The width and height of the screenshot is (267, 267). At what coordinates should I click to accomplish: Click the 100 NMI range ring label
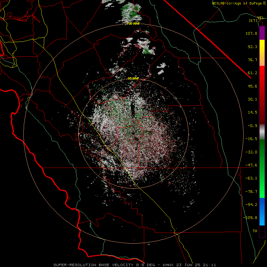click(x=133, y=23)
